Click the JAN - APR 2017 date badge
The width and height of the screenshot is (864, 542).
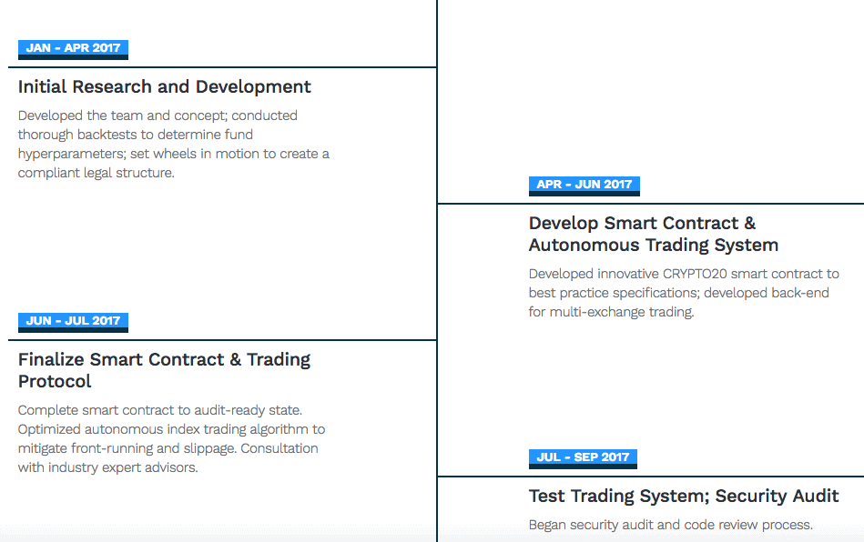pyautogui.click(x=73, y=49)
